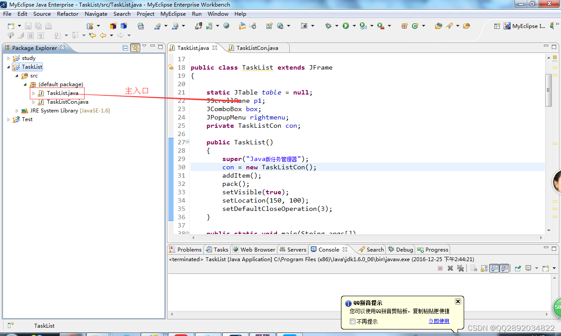Toggle Show Console on Standard Error change

tap(504, 268)
